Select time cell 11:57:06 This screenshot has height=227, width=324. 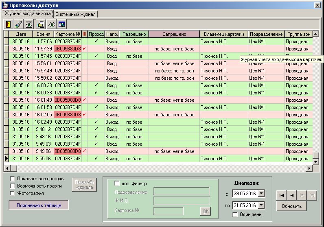[43, 41]
